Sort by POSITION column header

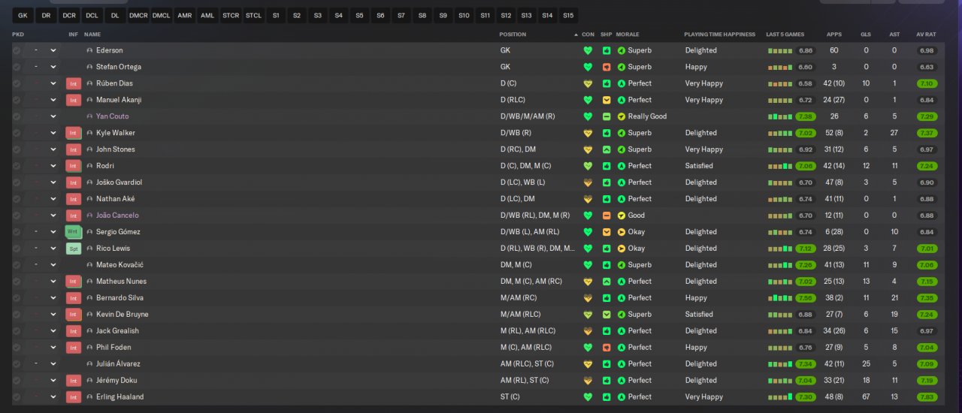tap(513, 35)
